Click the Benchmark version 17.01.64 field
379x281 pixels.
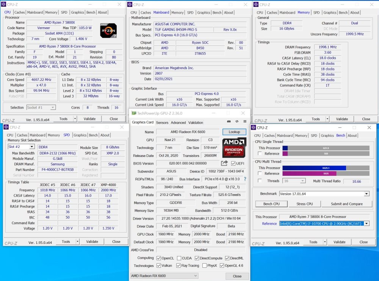(x=324, y=194)
